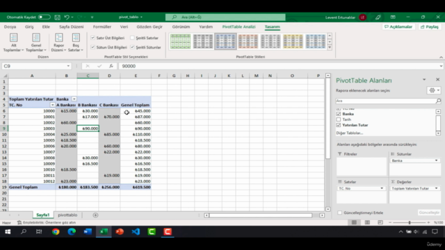Select the orange PivotTable style thumbnail

tap(248, 42)
